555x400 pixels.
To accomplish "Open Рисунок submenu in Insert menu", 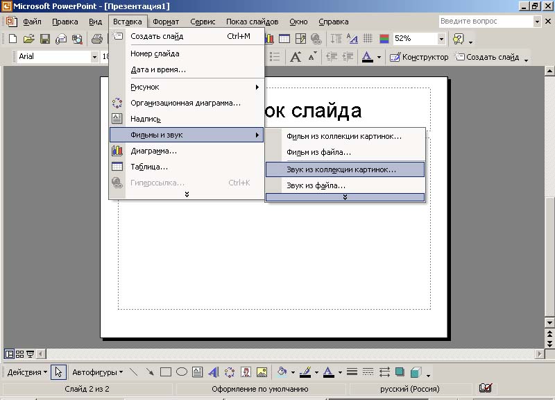I will (187, 87).
